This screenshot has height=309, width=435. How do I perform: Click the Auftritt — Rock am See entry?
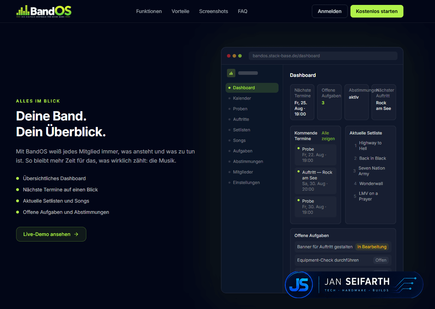tap(315, 181)
